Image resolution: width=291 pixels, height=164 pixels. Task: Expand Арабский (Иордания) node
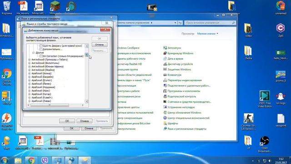pyautogui.click(x=29, y=87)
